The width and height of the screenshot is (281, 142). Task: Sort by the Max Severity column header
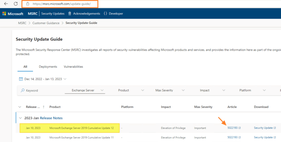[x=203, y=107]
